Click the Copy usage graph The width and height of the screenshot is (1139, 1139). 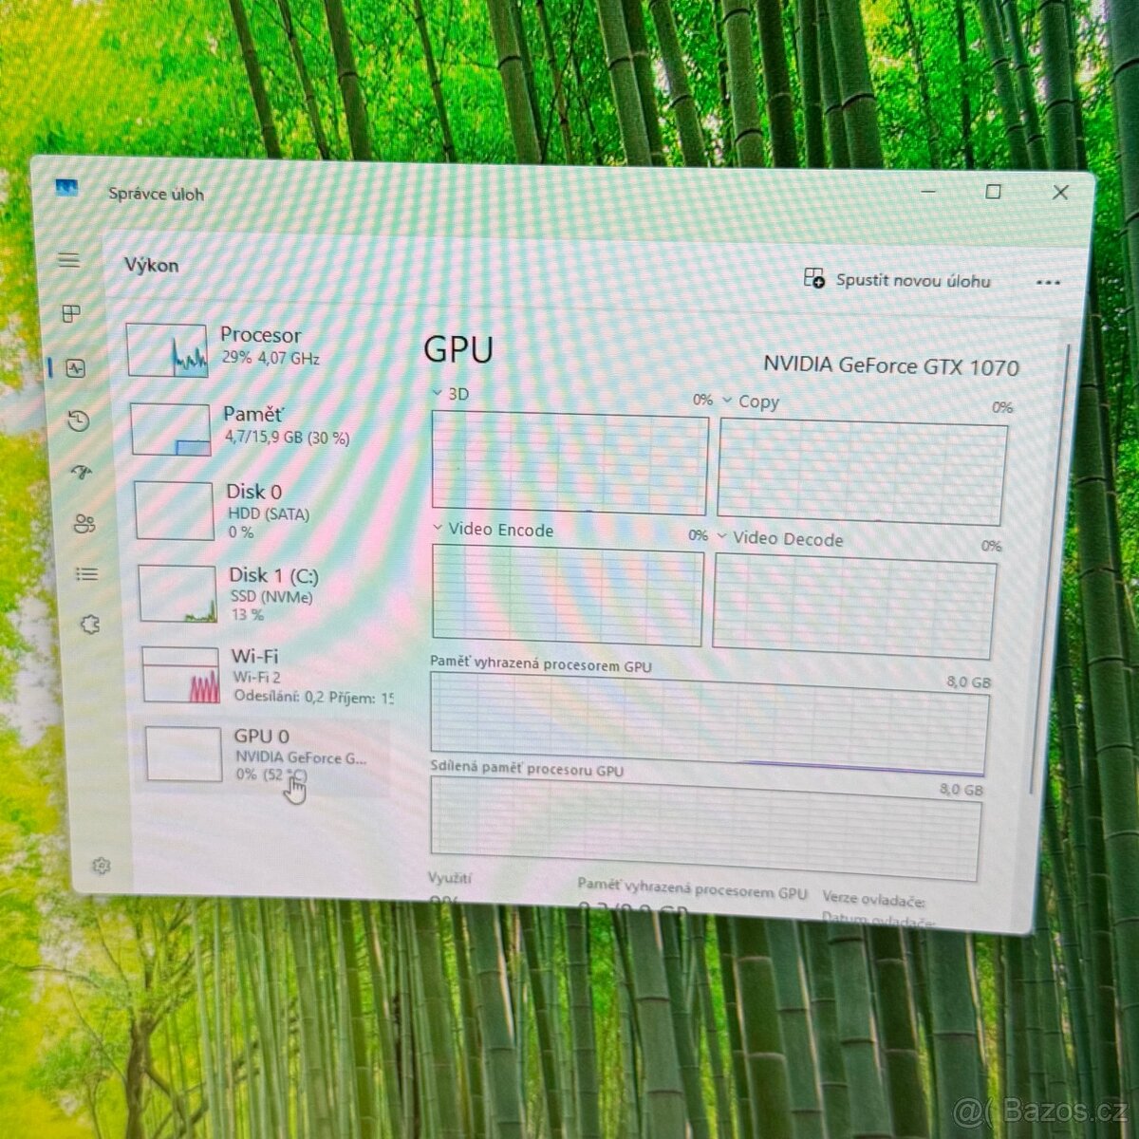coord(862,472)
